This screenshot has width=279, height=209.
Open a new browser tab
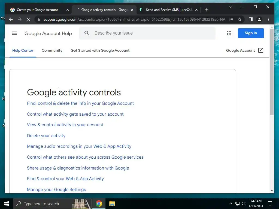[207, 10]
